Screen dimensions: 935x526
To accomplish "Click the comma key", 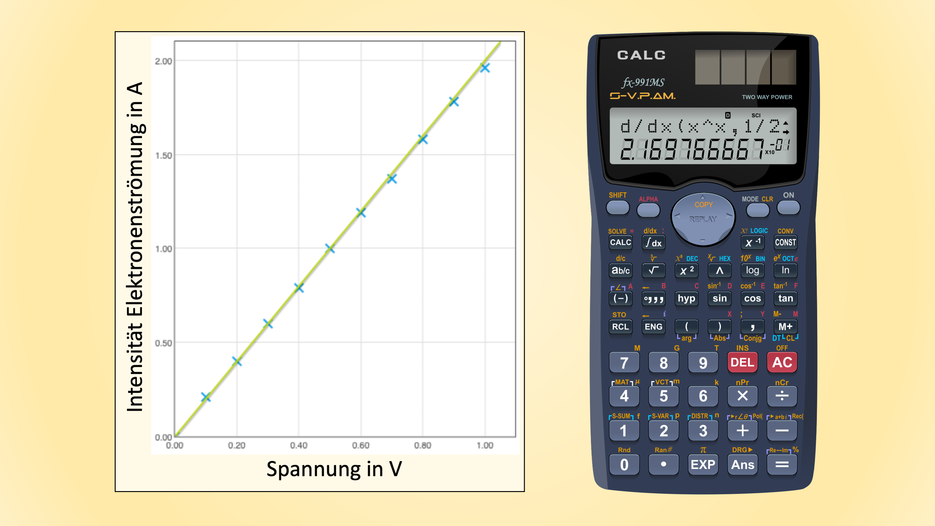I will click(752, 326).
